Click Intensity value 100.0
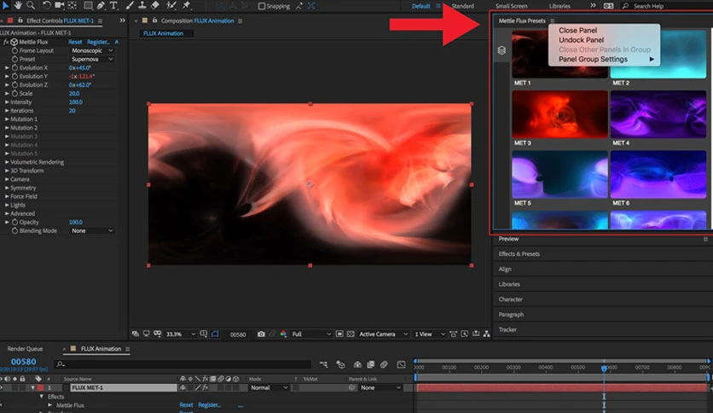 click(x=76, y=102)
